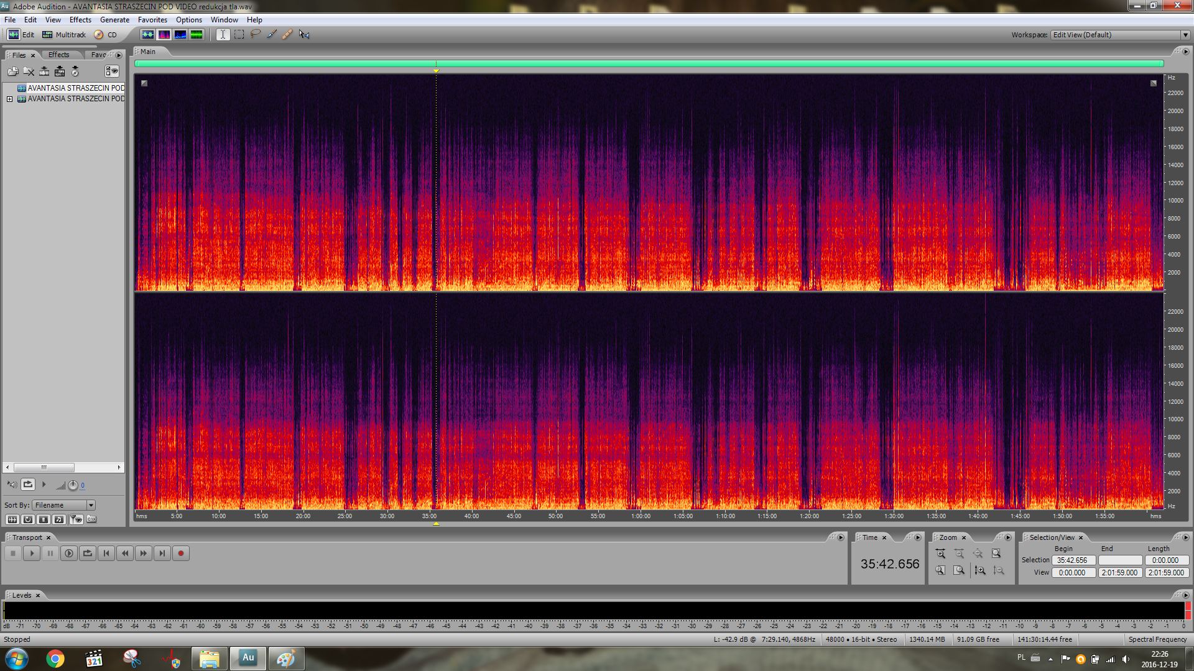
Task: Adjust the preview volume knob
Action: point(73,485)
